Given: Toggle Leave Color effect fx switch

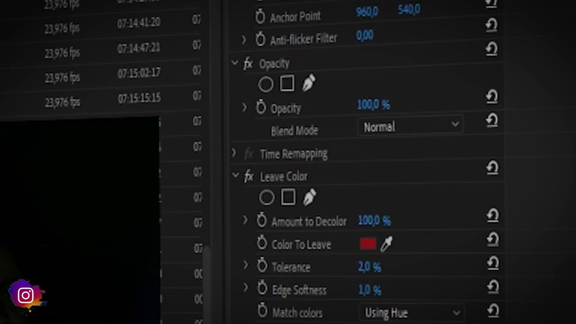Looking at the screenshot, I should click(x=249, y=177).
